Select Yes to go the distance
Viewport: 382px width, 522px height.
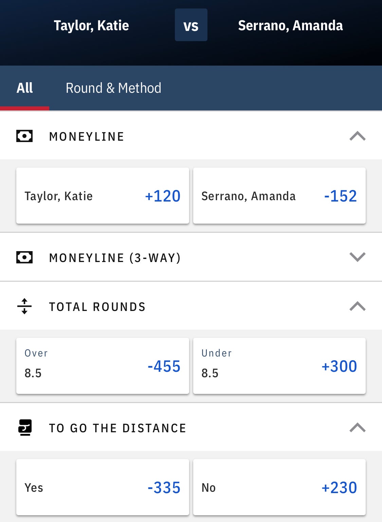pyautogui.click(x=103, y=487)
